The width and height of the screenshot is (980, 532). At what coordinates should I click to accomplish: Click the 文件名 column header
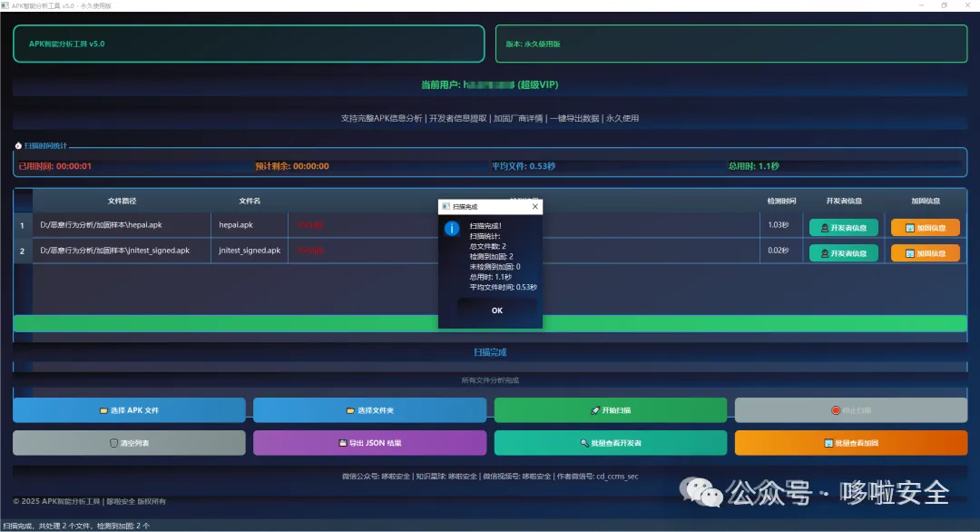[250, 201]
